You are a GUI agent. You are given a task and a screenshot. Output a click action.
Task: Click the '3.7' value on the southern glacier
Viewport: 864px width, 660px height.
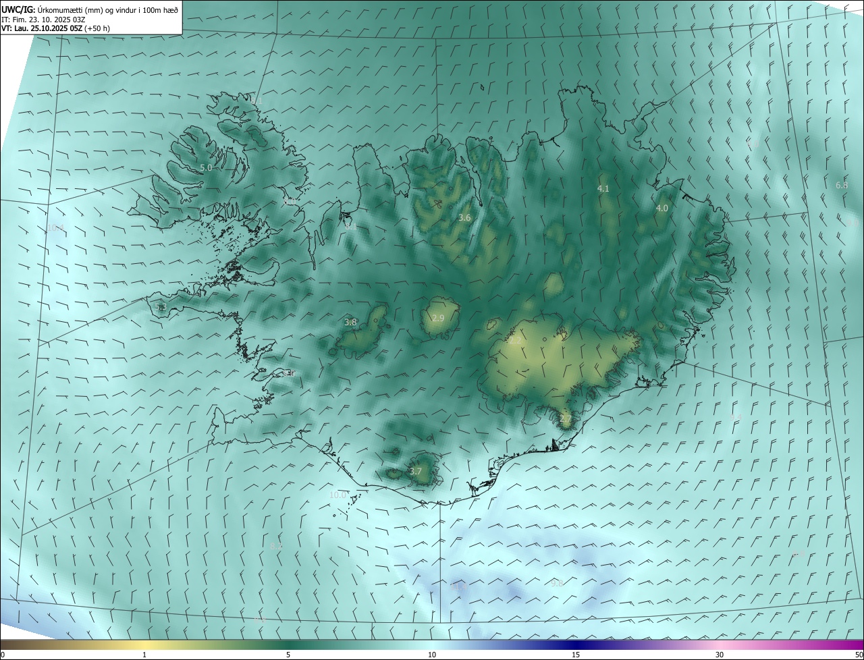click(x=416, y=471)
